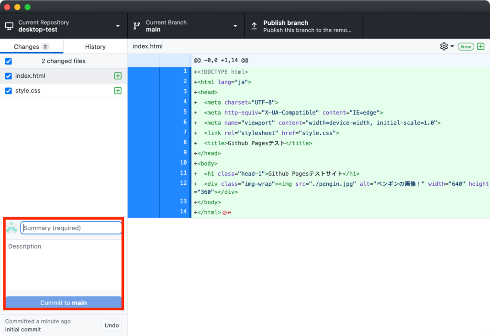Click the macOS yellow minimize button
This screenshot has height=336, width=490.
coord(17,7)
